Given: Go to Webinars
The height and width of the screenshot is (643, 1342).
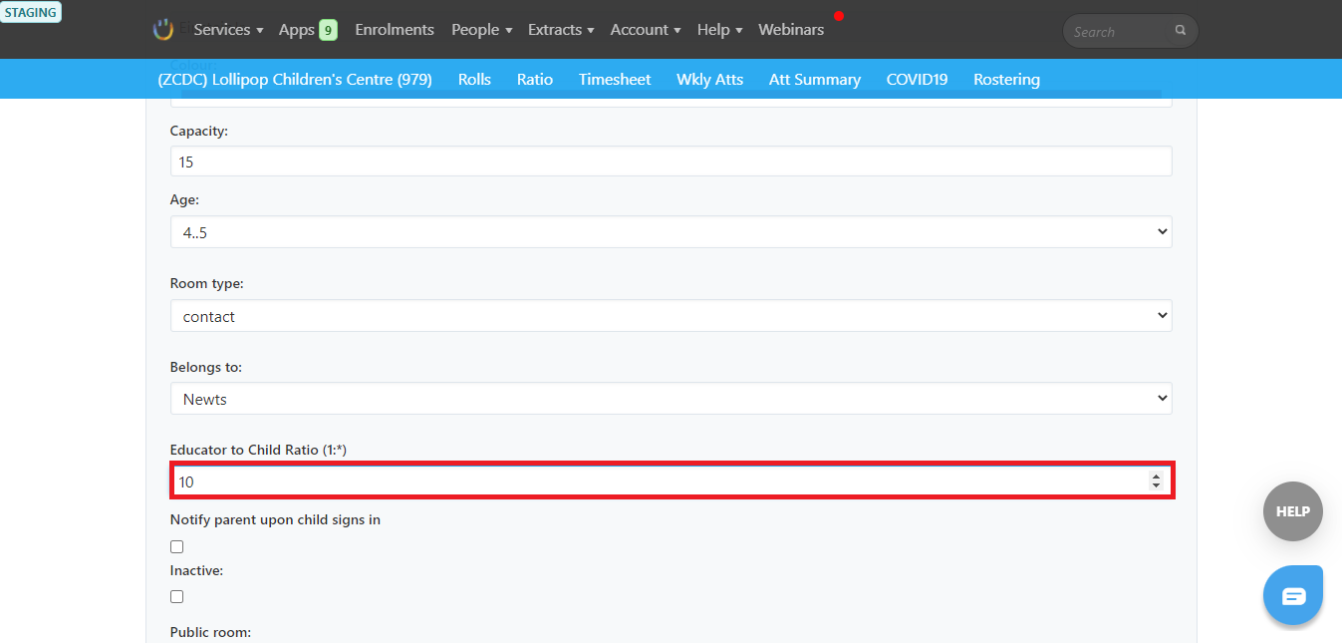Looking at the screenshot, I should tap(791, 30).
